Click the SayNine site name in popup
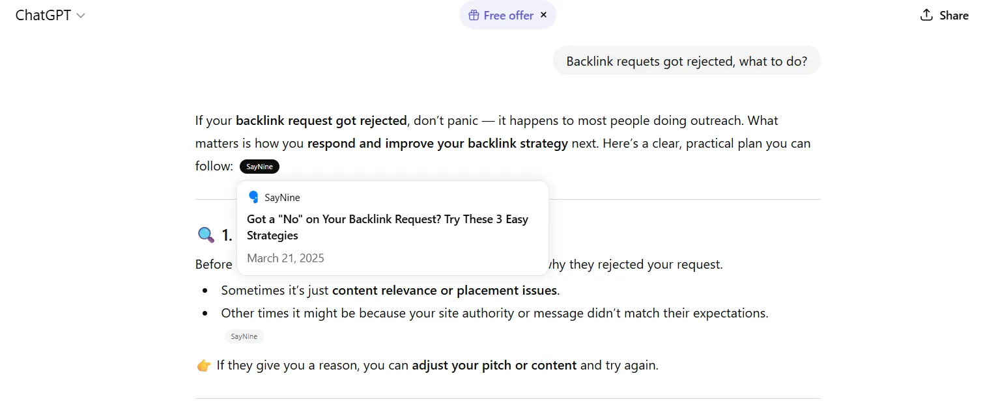981x404 pixels. coord(282,198)
